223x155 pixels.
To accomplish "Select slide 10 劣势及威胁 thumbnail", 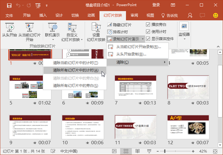I will (x=83, y=127).
